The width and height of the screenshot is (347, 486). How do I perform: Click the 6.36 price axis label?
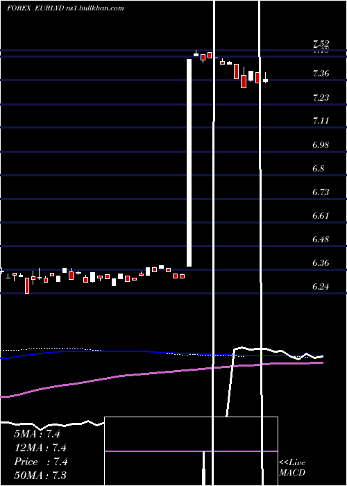tap(321, 263)
